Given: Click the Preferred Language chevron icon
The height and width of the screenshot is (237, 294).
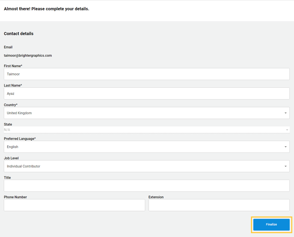Looking at the screenshot, I should (x=286, y=146).
